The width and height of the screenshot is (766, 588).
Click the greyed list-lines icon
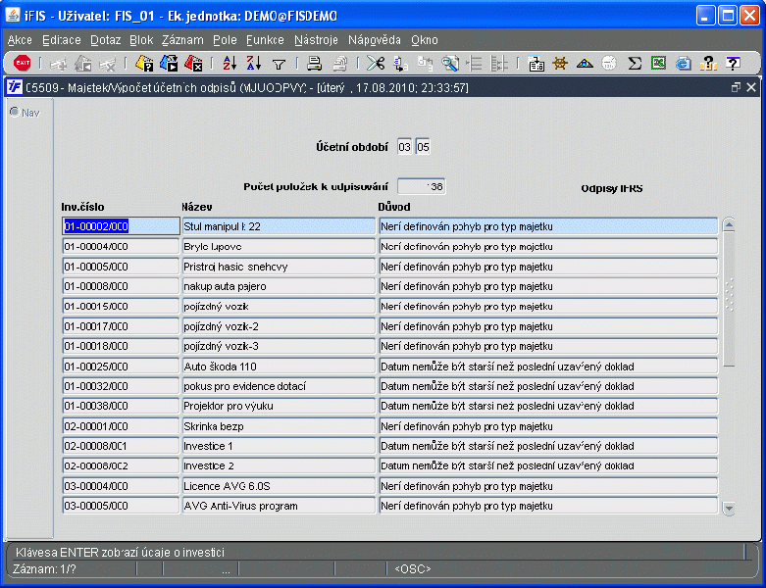475,64
